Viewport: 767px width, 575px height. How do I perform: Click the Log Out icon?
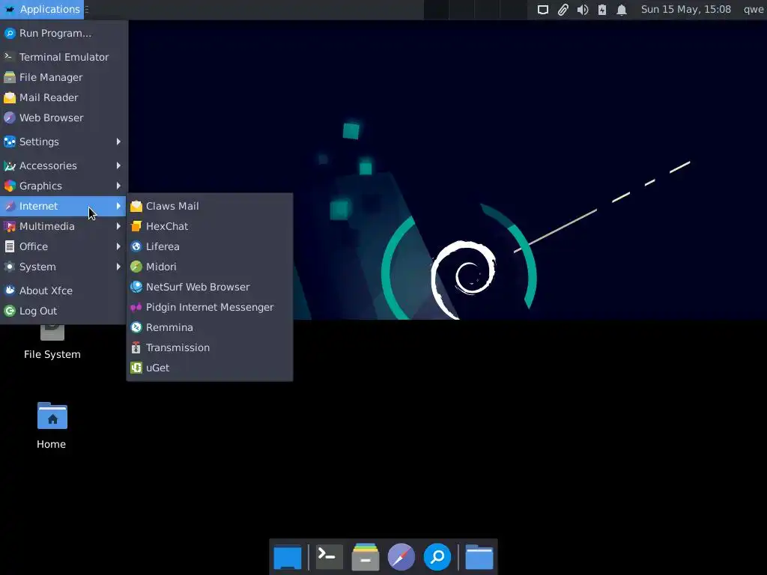(x=9, y=311)
